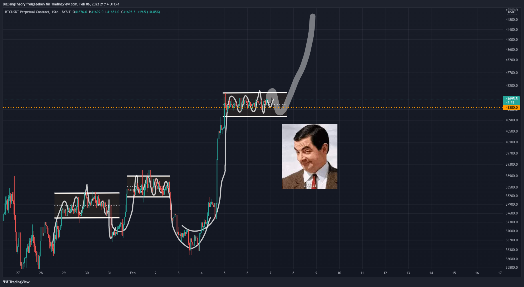The image size is (524, 287).
Task: Click the 36700.0 price axis label
Action: tap(512, 240)
